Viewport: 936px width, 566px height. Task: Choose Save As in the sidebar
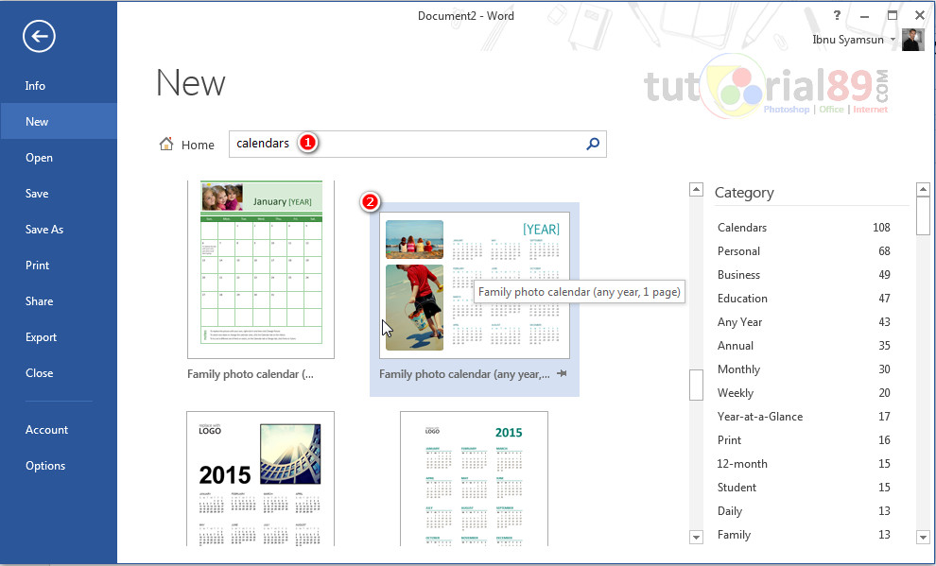[x=44, y=229]
